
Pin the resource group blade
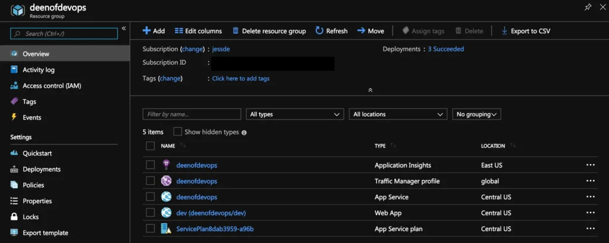pyautogui.click(x=588, y=7)
